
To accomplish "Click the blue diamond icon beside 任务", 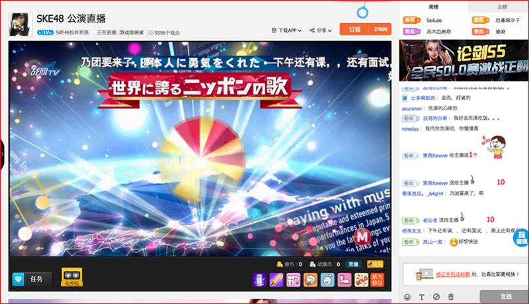I will coord(19,279).
